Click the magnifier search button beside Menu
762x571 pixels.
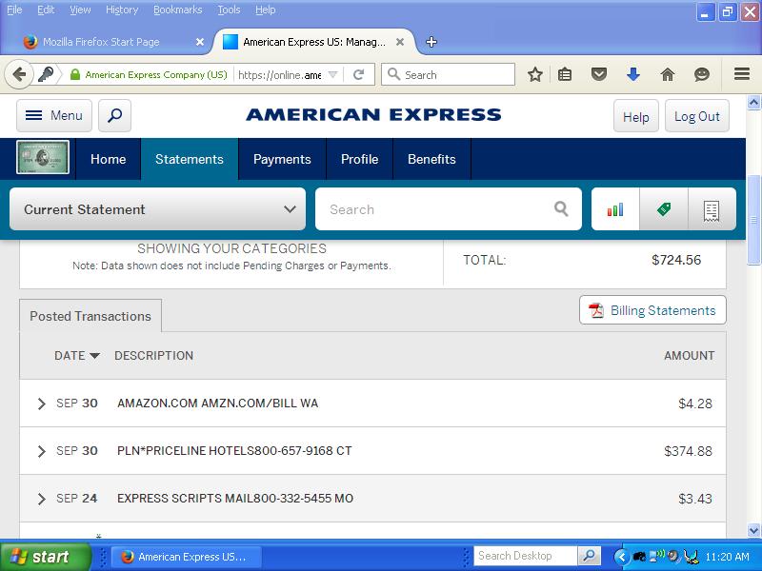coord(114,115)
